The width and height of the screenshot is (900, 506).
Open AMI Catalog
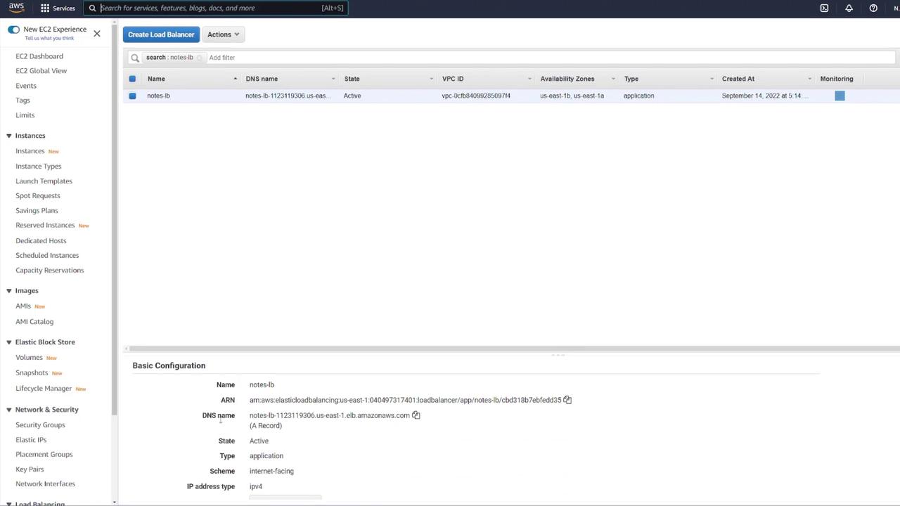[x=34, y=322]
